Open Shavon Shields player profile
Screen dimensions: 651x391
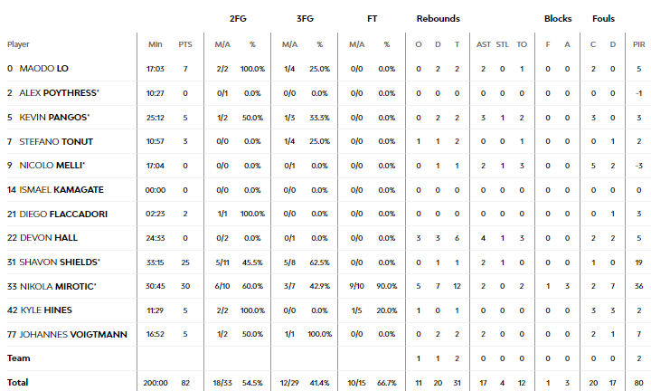60,262
